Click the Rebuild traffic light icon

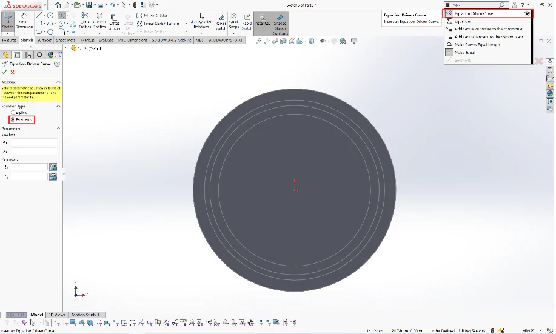pos(135,5)
